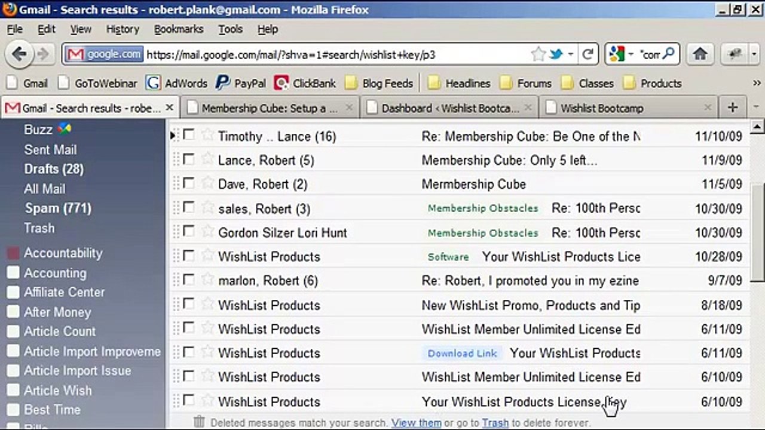Star the Timothy .. Lance (16) message
Image resolution: width=765 pixels, height=430 pixels.
(207, 135)
